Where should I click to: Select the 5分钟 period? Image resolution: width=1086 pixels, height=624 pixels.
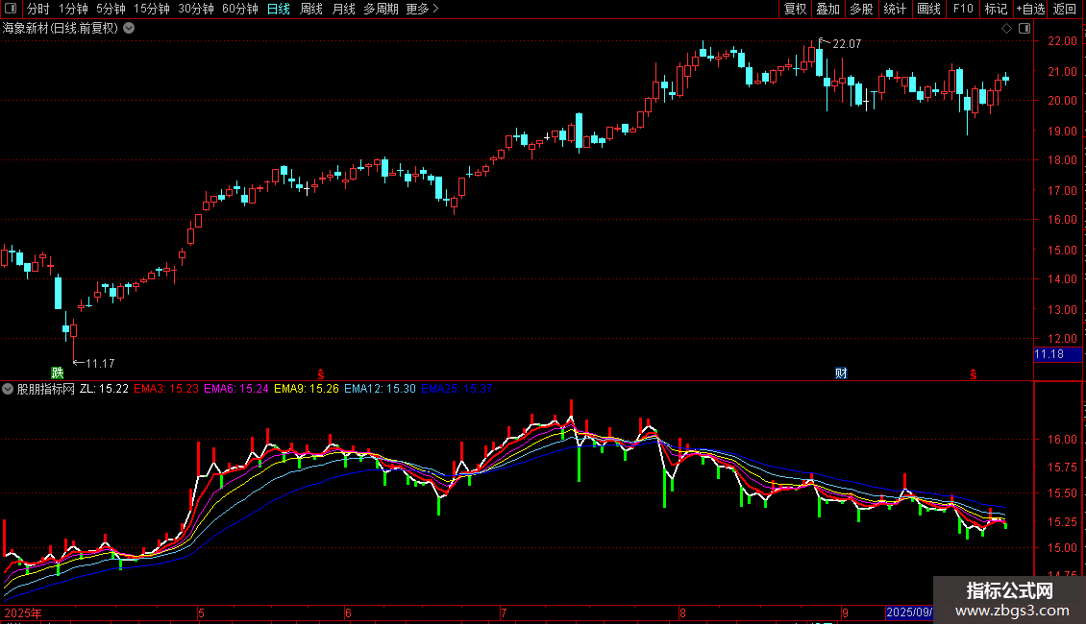coord(111,9)
